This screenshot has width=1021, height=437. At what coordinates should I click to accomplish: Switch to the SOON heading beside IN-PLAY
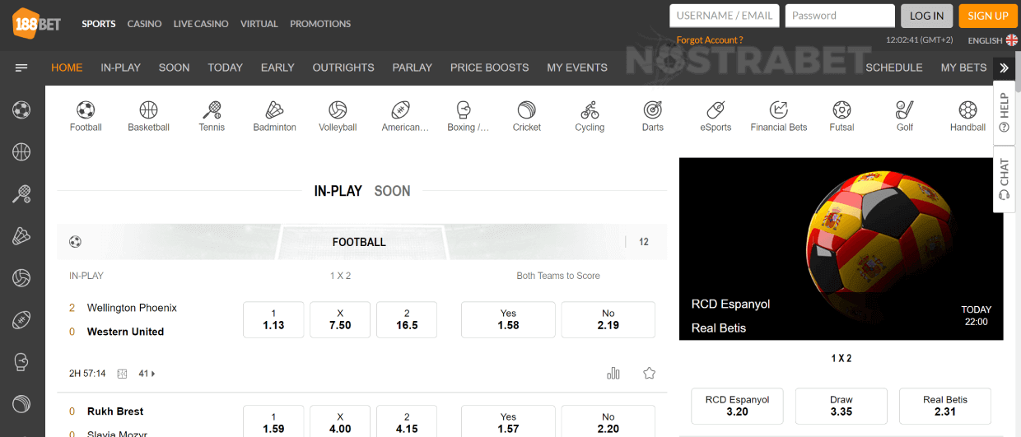[x=392, y=191]
